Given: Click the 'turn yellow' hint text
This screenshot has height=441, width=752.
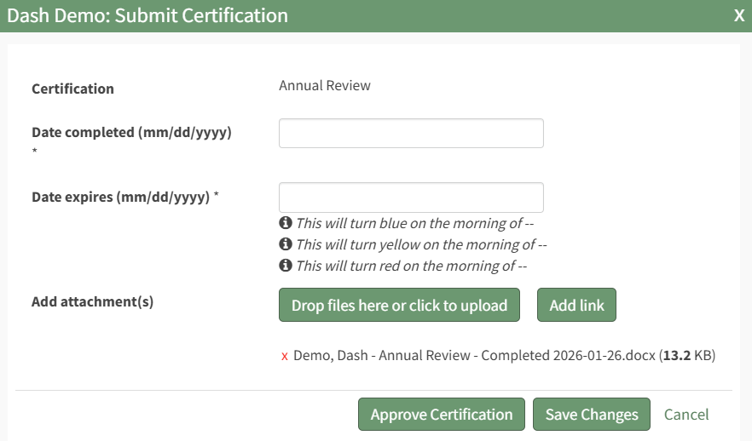Looking at the screenshot, I should [420, 244].
